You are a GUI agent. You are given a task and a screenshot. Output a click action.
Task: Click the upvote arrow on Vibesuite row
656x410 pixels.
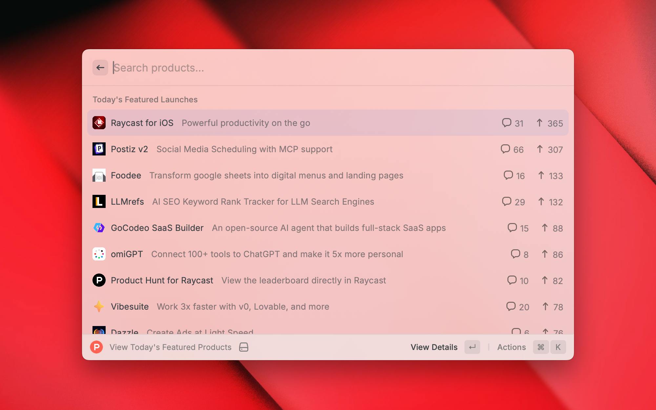(545, 306)
